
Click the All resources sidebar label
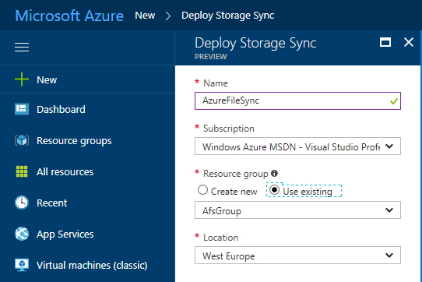(65, 172)
